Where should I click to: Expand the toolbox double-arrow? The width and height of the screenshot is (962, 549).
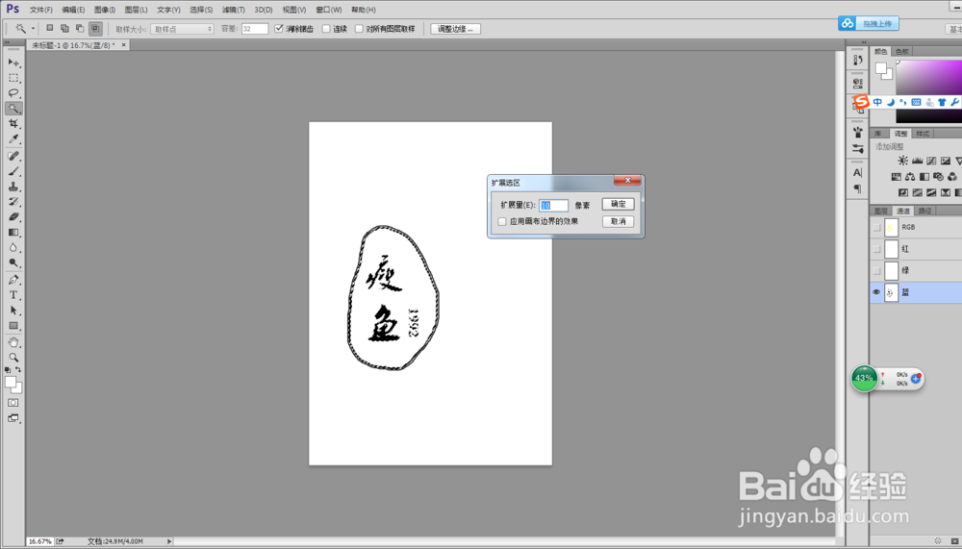coord(7,42)
